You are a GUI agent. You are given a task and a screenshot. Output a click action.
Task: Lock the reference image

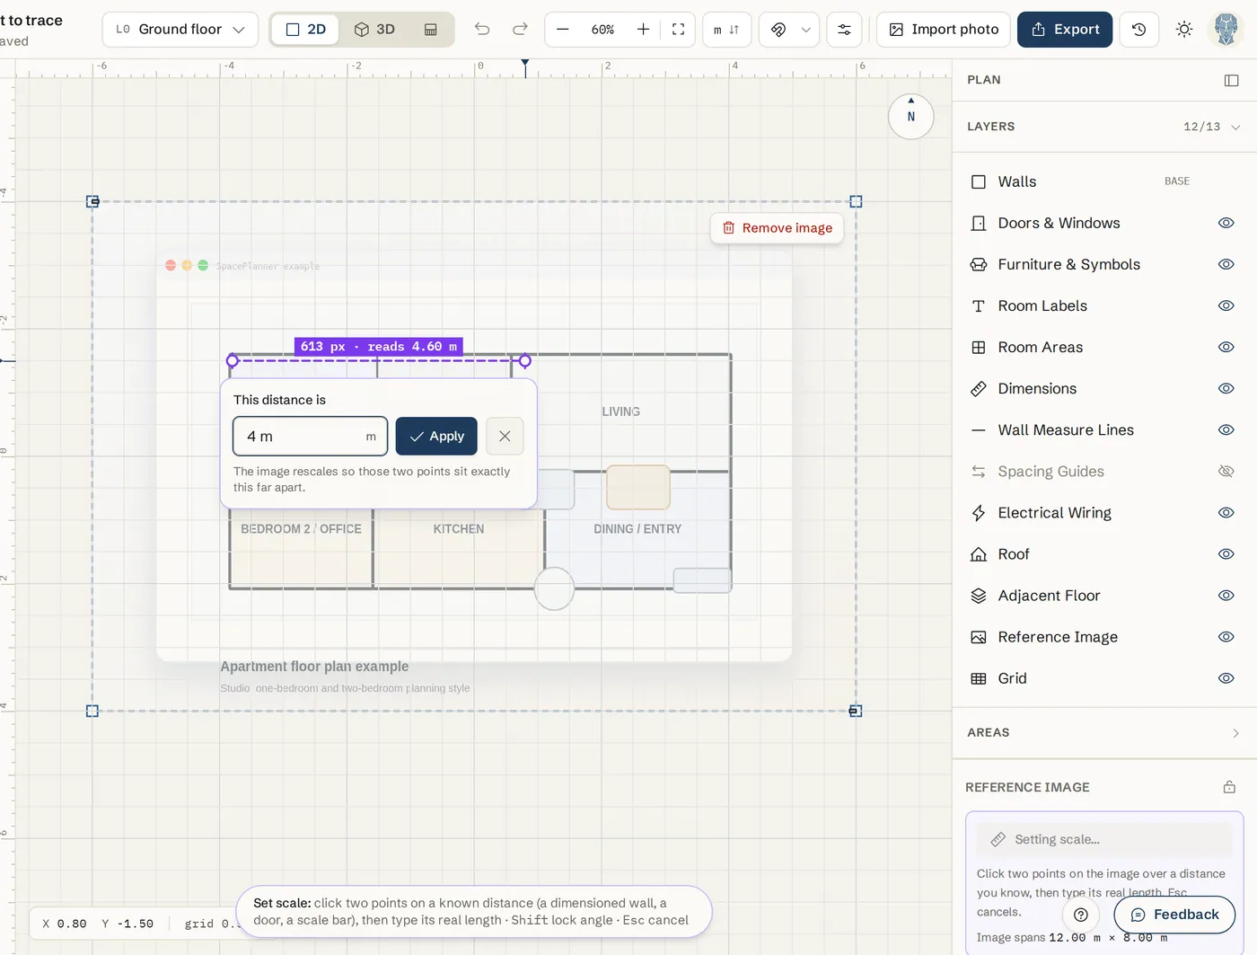pos(1229,787)
